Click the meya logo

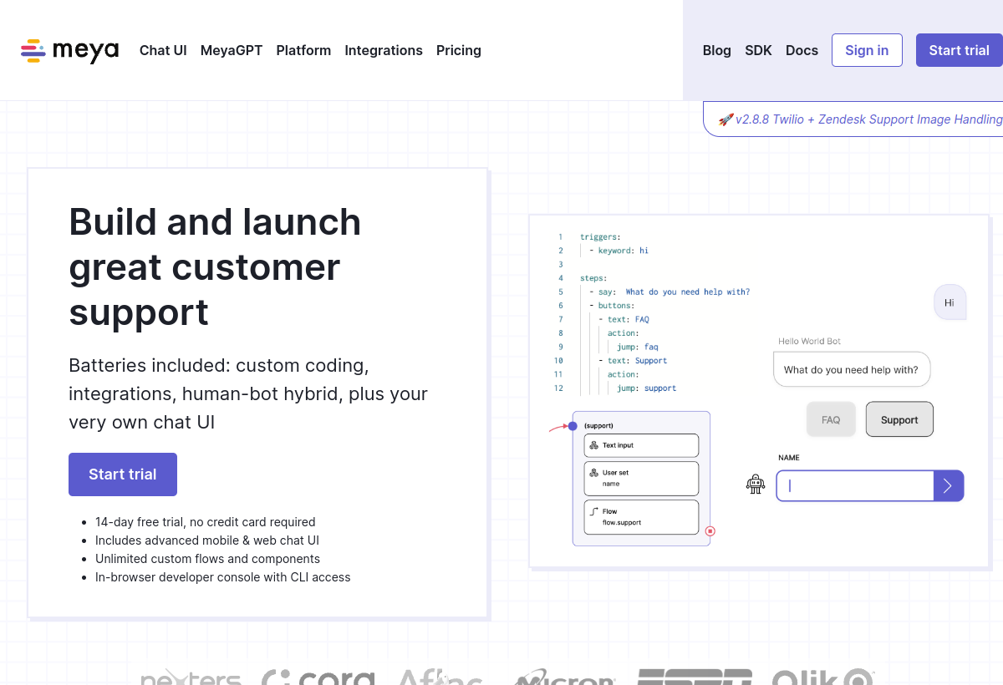[70, 50]
